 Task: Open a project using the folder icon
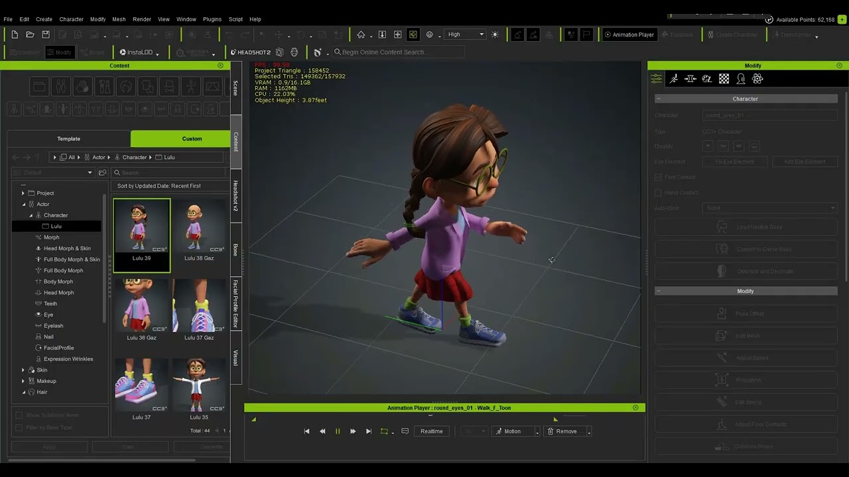click(x=30, y=34)
